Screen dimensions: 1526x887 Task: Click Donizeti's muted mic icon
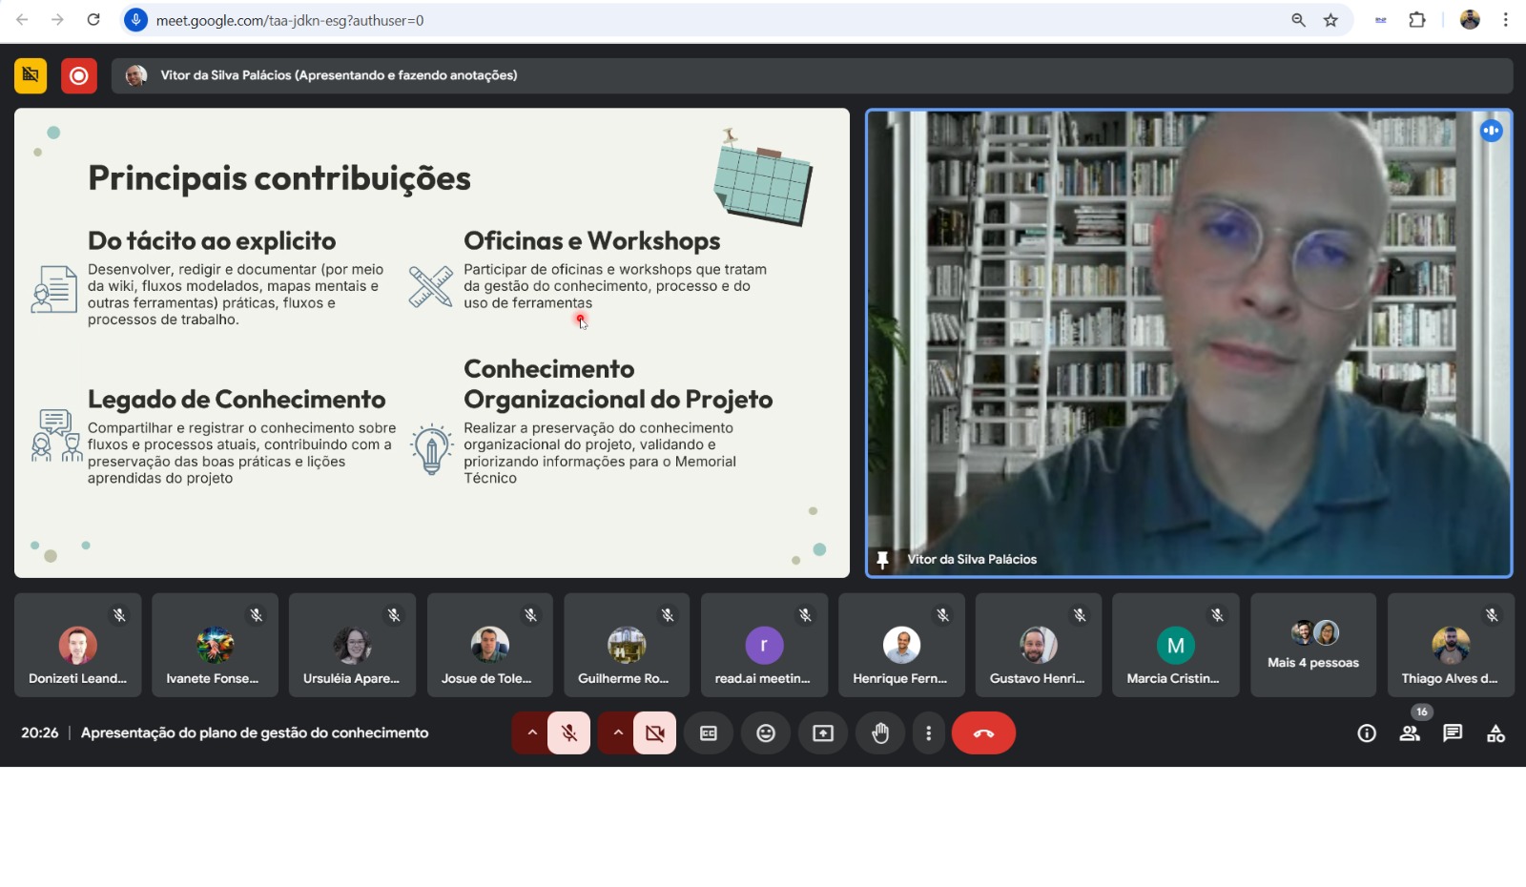pos(119,615)
